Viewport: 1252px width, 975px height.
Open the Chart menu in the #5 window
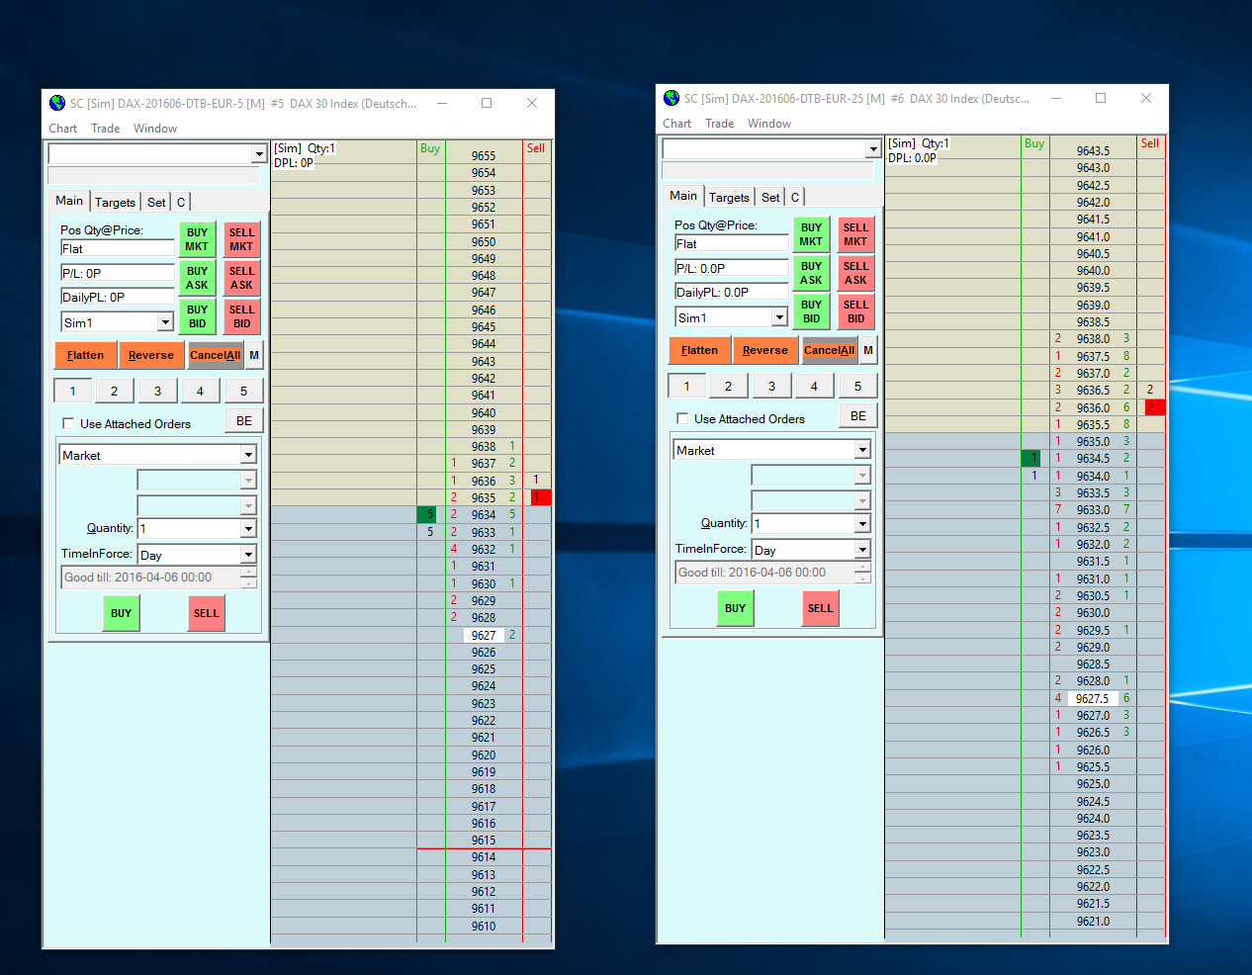coord(63,129)
